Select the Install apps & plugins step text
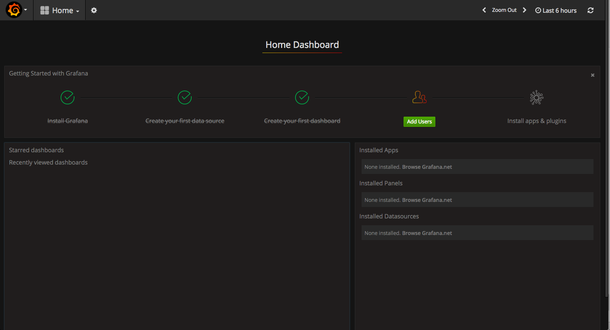The width and height of the screenshot is (610, 330). (537, 121)
